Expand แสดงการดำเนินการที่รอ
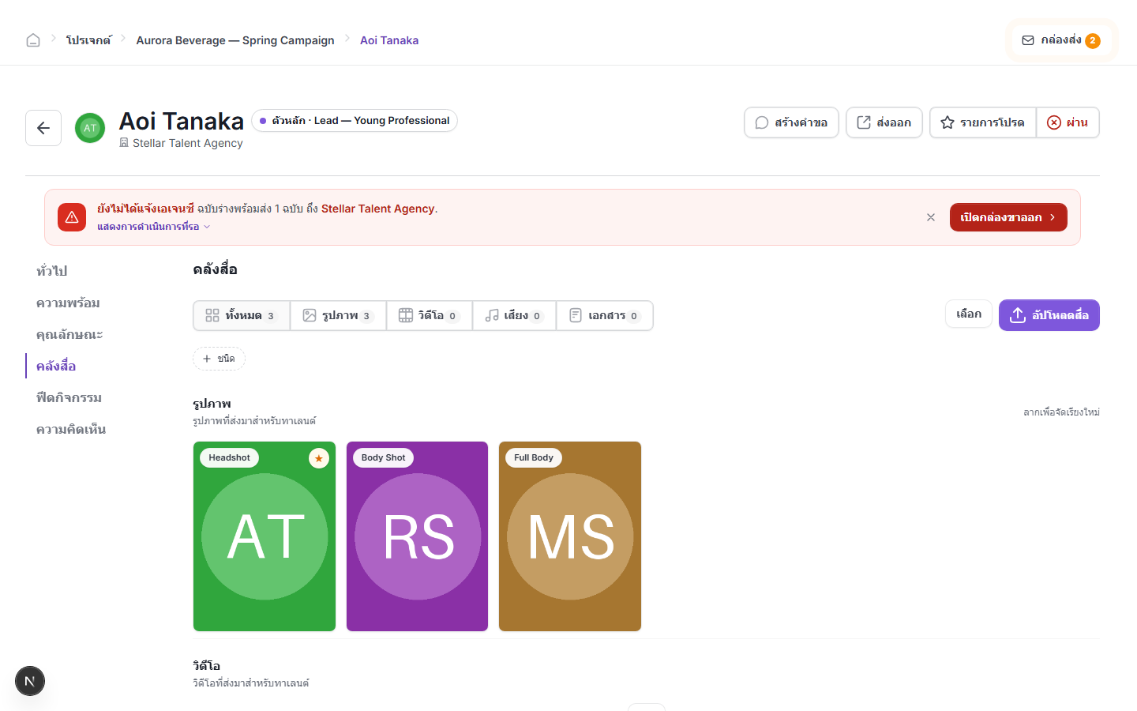 (154, 227)
